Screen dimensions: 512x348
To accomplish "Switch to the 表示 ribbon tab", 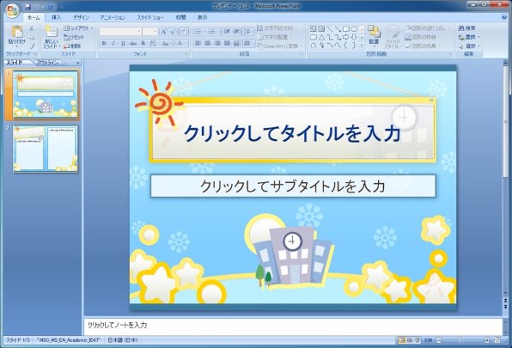I will pyautogui.click(x=202, y=17).
